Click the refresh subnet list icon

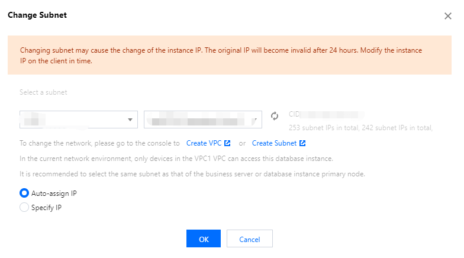coord(275,116)
